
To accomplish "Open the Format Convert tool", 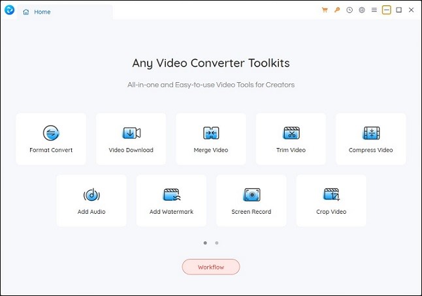I will [x=51, y=139].
